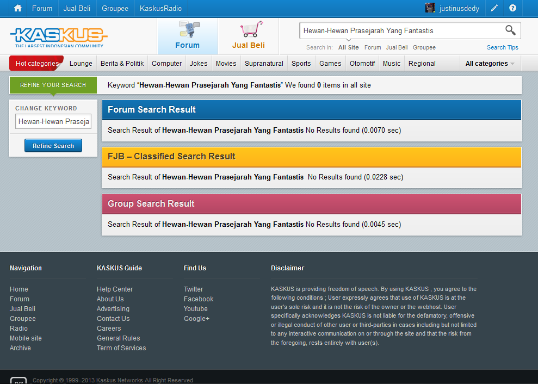
Task: Open Facebook link in Find Us
Action: [199, 299]
